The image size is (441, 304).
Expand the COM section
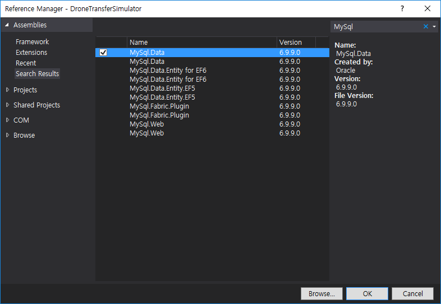pyautogui.click(x=8, y=120)
